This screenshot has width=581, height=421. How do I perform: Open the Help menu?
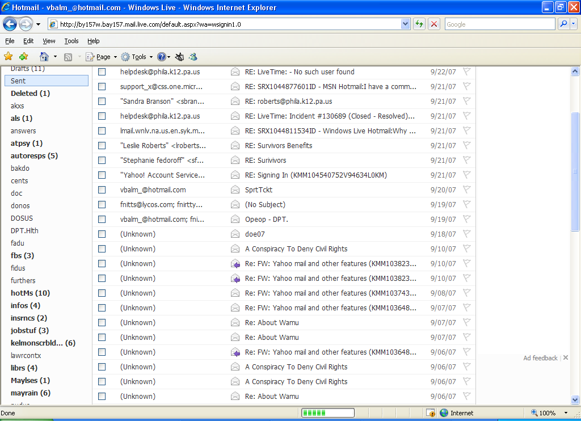pyautogui.click(x=94, y=41)
